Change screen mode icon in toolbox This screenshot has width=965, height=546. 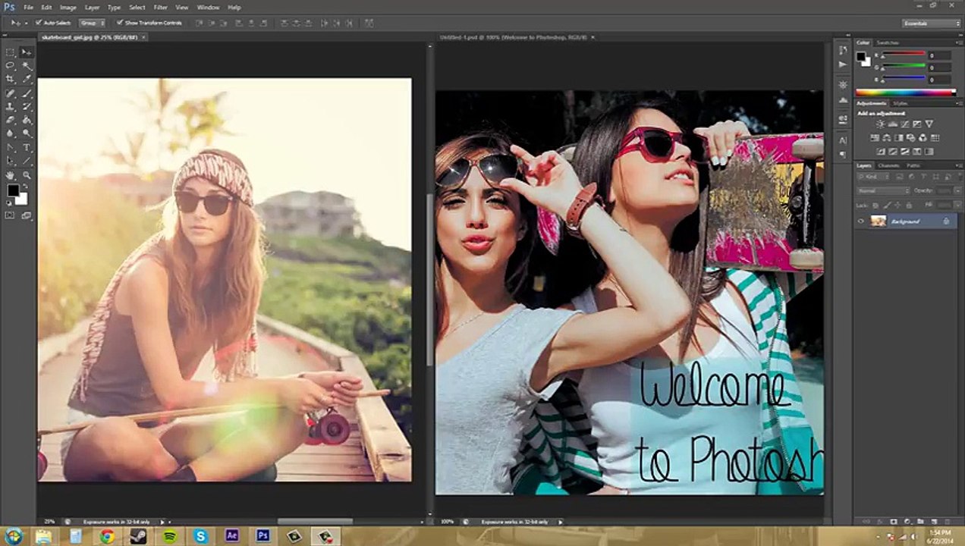26,215
